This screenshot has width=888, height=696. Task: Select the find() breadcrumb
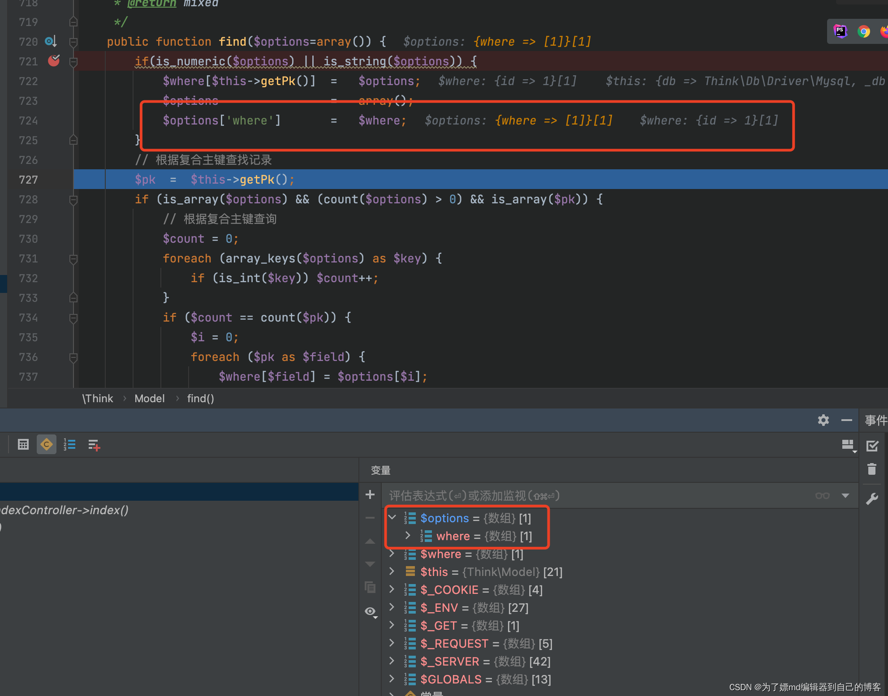tap(200, 398)
